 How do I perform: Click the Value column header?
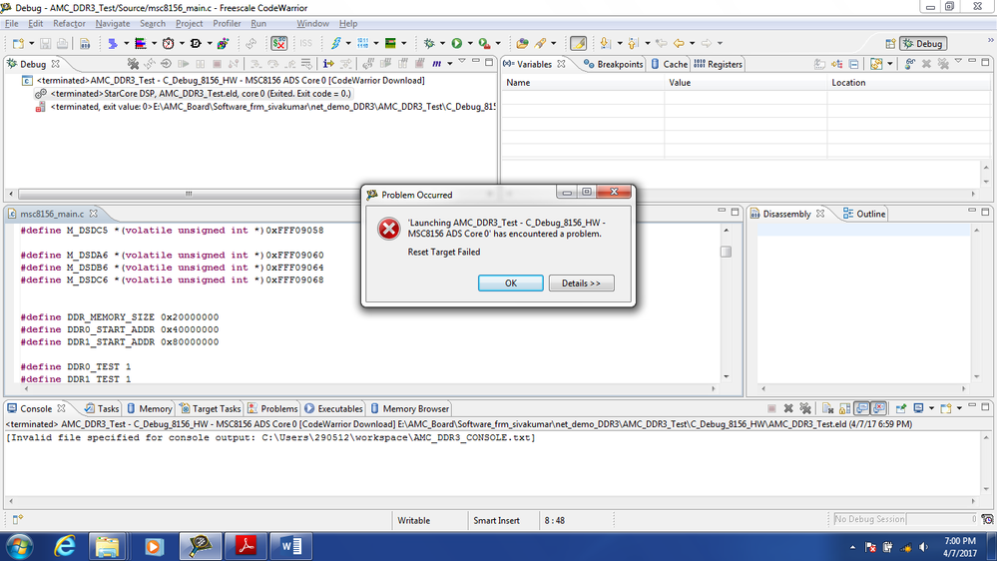tap(746, 83)
